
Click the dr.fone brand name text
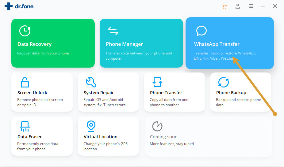point(24,6)
